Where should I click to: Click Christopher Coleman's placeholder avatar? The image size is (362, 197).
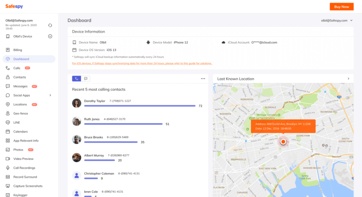point(77,176)
